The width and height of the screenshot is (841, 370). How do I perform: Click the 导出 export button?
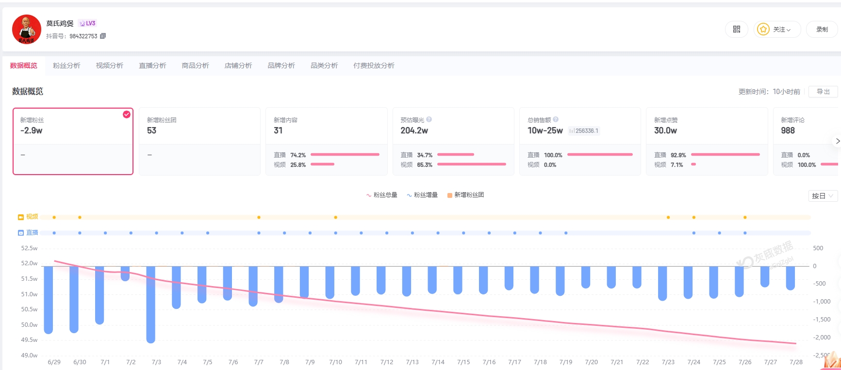tap(823, 92)
